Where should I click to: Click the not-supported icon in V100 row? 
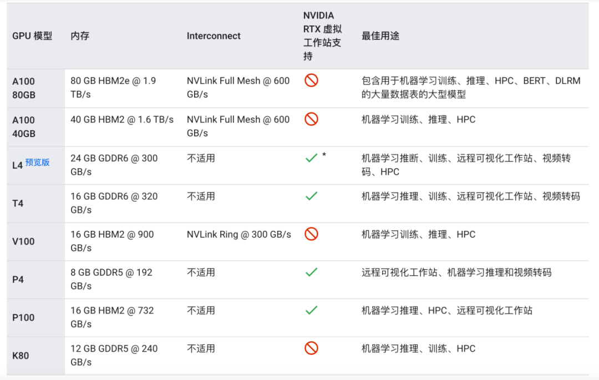(311, 234)
